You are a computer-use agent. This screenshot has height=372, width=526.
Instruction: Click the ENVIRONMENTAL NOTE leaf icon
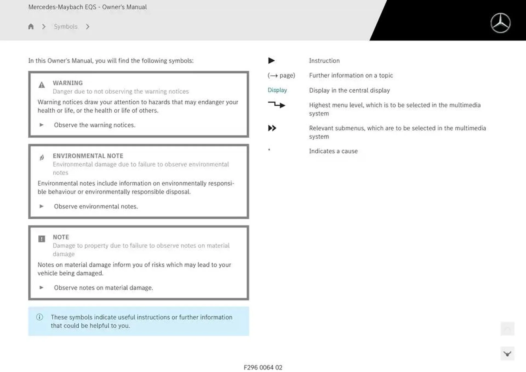point(42,156)
